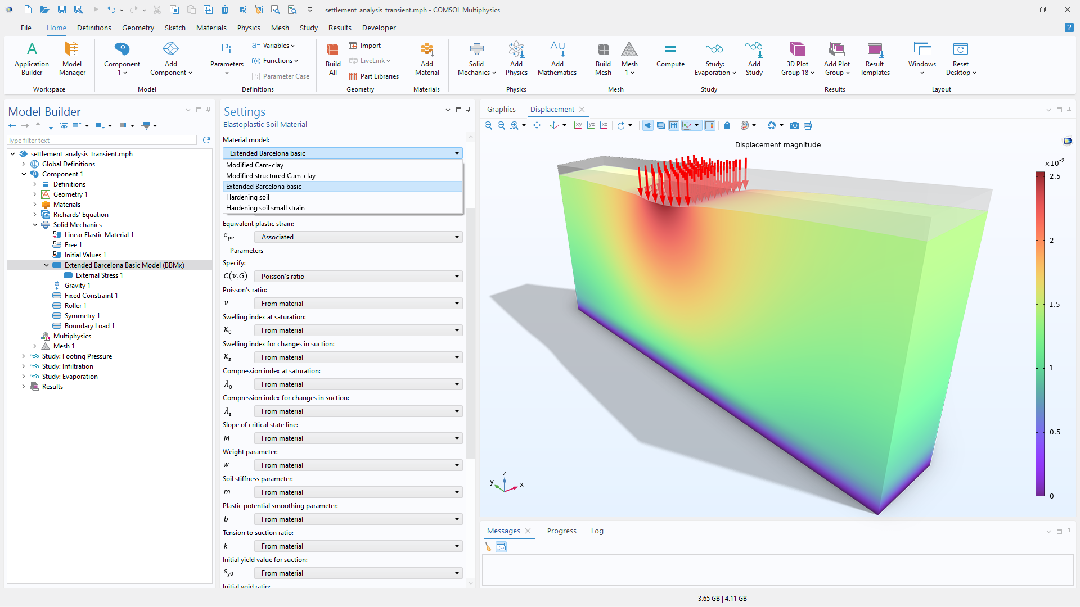Switch to the Graphics tab
Screen dimensions: 1080x607
coord(501,110)
